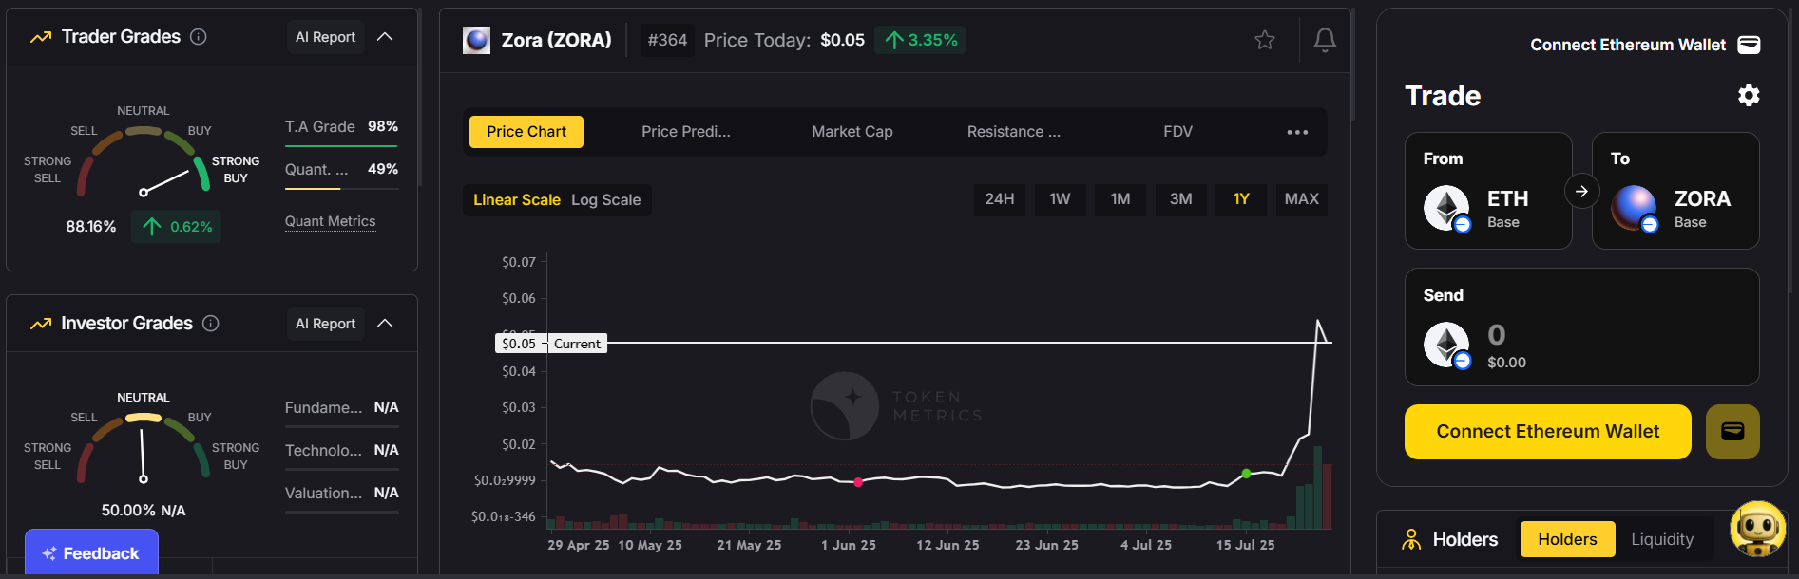Click the green up arrow next to 0.62%
The height and width of the screenshot is (579, 1799).
(152, 227)
